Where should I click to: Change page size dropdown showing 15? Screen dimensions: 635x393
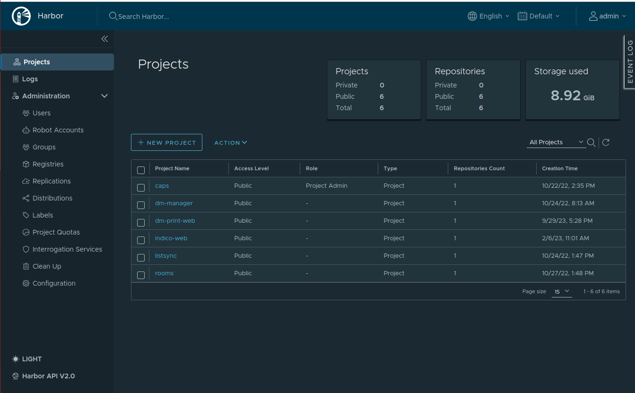tap(562, 292)
